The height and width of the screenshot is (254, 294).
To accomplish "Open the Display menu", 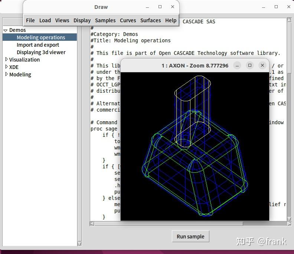I will pyautogui.click(x=82, y=20).
